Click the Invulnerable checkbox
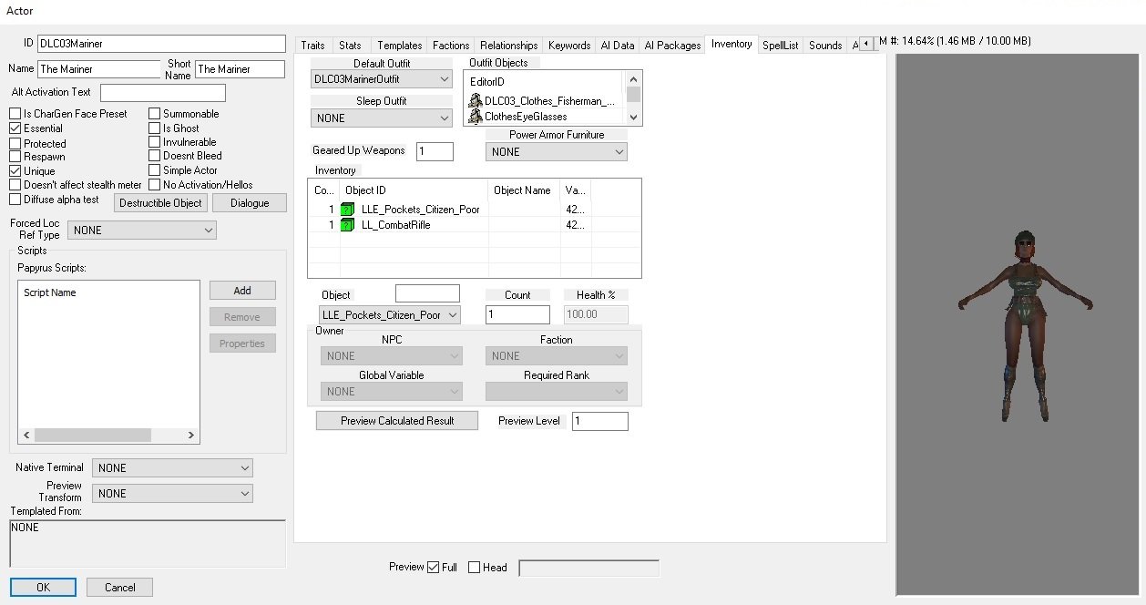The image size is (1146, 605). [155, 142]
